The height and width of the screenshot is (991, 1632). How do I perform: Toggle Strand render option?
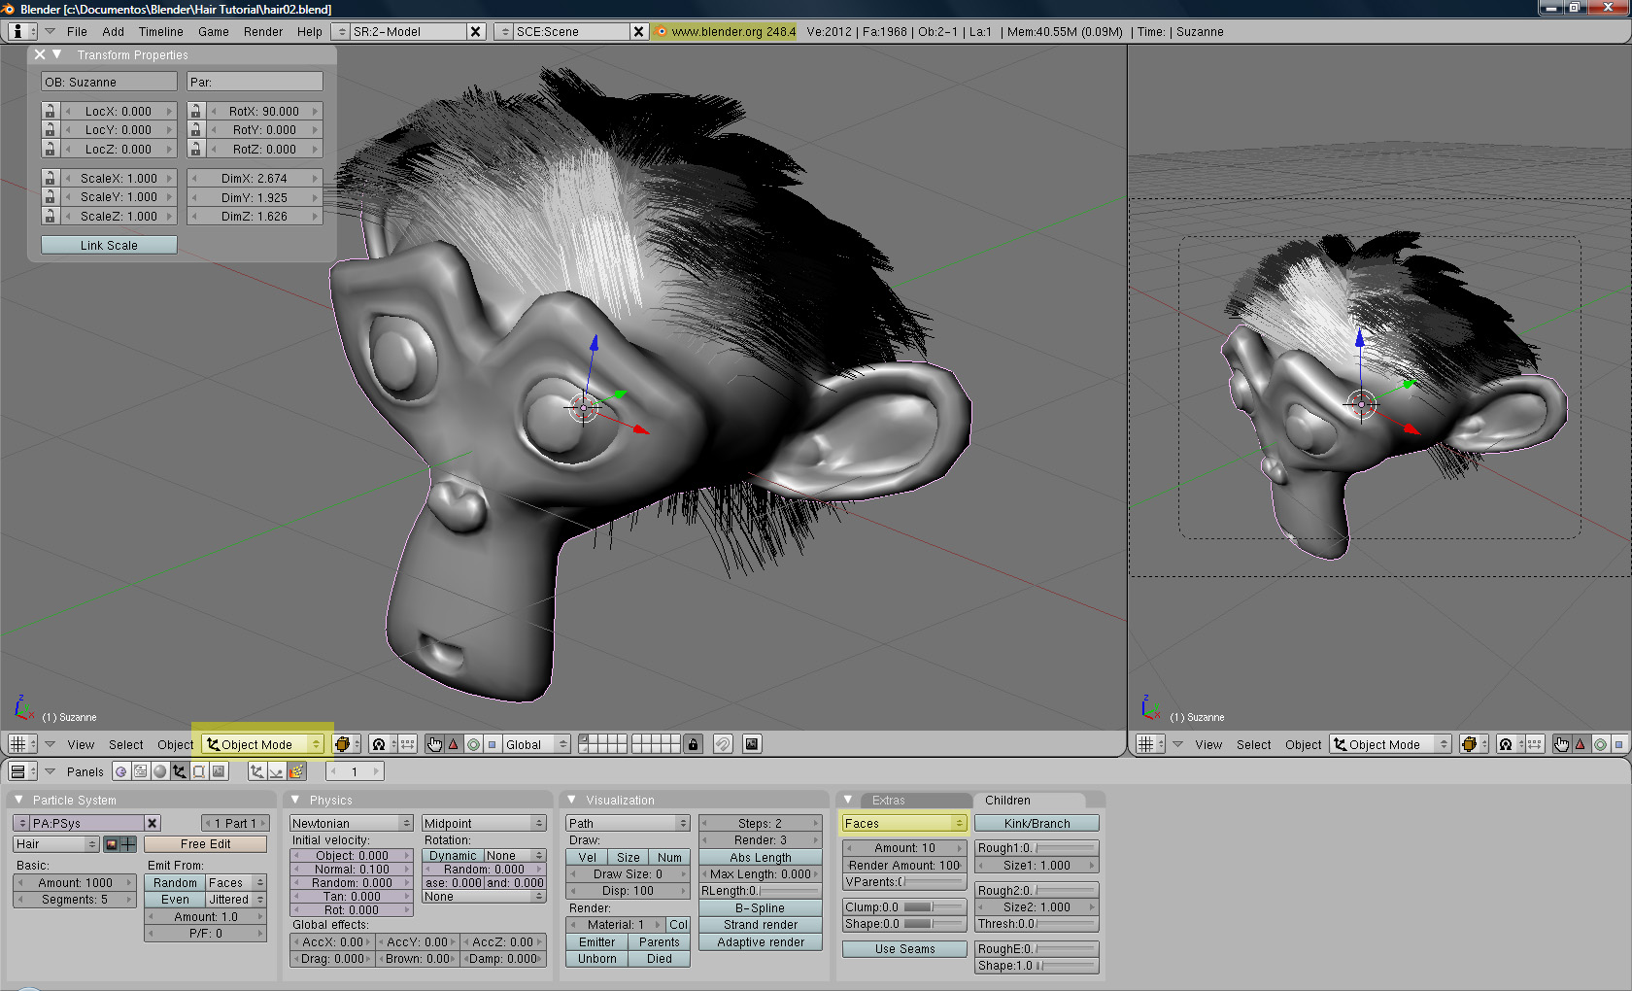click(x=761, y=924)
